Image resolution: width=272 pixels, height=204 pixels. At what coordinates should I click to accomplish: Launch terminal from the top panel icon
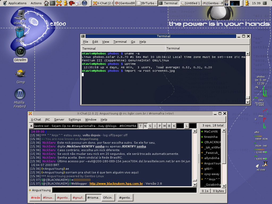pos(53,3)
